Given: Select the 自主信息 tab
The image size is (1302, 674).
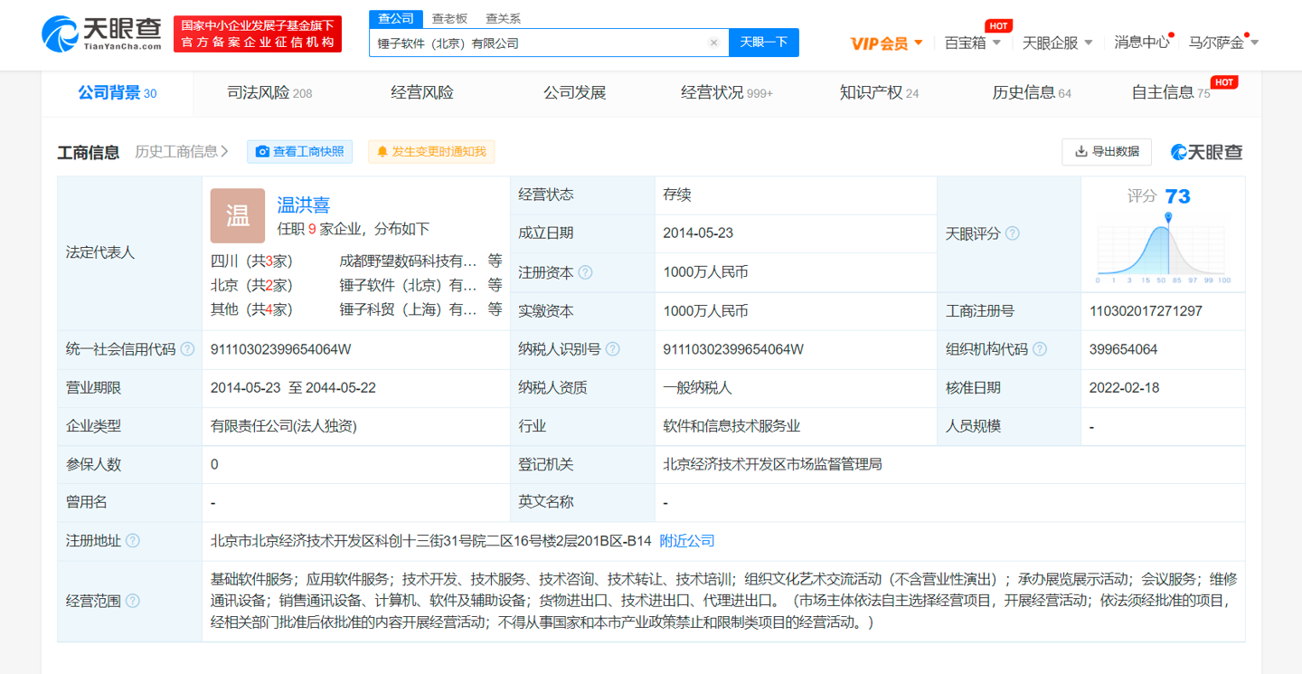Looking at the screenshot, I should pos(1171,92).
